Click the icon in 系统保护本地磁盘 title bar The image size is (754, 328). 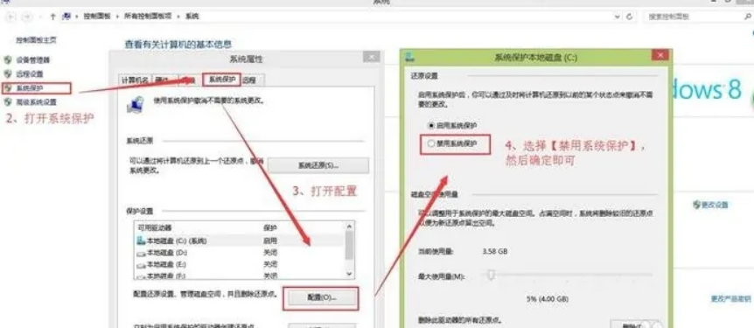[410, 57]
